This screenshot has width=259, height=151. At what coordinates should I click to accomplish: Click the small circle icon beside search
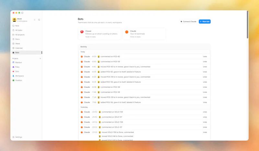click(35, 20)
